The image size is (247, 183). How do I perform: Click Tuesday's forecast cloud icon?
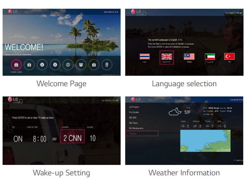[x=183, y=126]
